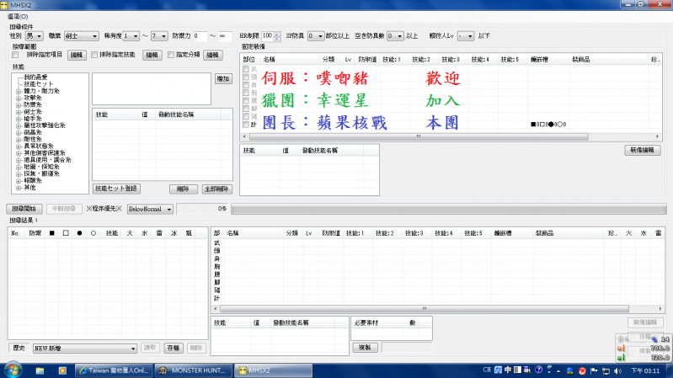Image resolution: width=673 pixels, height=378 pixels.
Task: Tick the 排除指定項目 checkbox
Action: tap(15, 55)
